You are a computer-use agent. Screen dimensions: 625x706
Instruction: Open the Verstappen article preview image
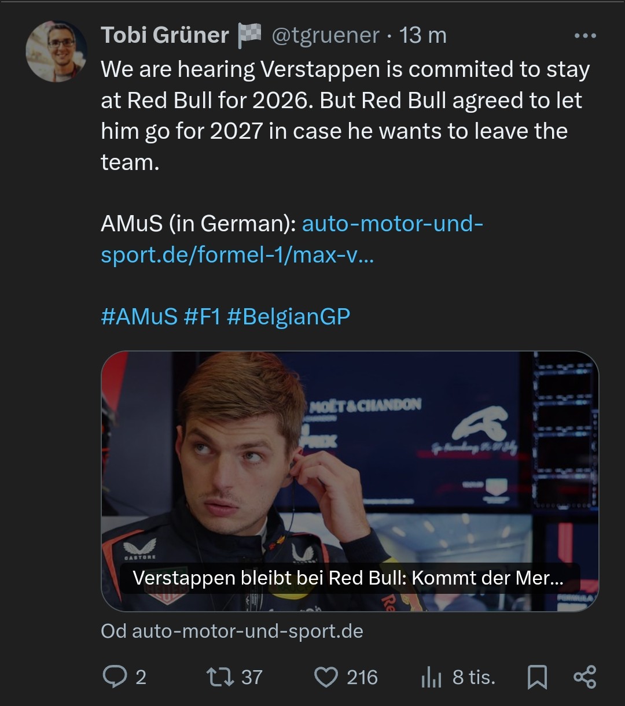coord(350,481)
